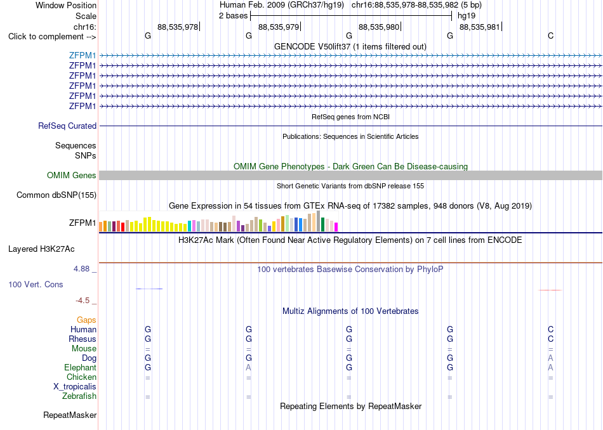This screenshot has height=430, width=603.
Task: Select the X_tropicalis alignment row label
Action: [x=75, y=387]
